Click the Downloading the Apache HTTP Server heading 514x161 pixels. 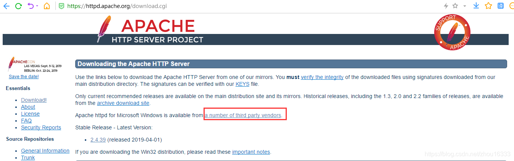(x=134, y=64)
